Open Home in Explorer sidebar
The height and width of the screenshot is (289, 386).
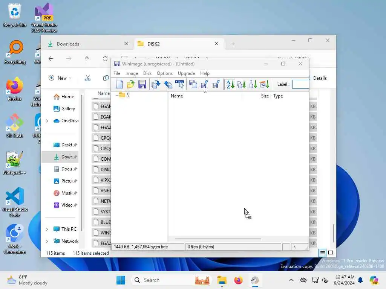click(x=63, y=97)
